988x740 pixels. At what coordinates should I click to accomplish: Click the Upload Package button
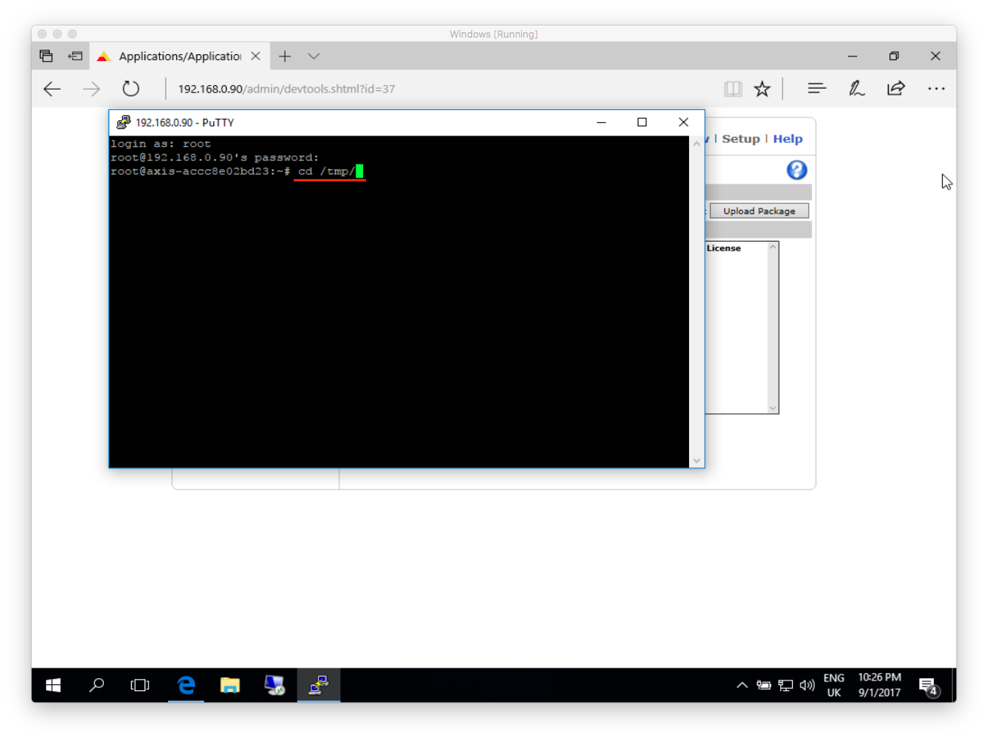pyautogui.click(x=759, y=211)
